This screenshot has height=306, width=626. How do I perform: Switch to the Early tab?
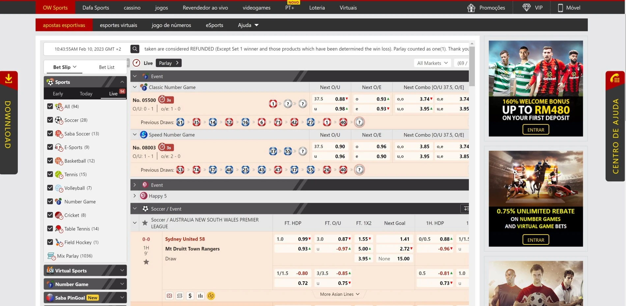[x=58, y=94]
